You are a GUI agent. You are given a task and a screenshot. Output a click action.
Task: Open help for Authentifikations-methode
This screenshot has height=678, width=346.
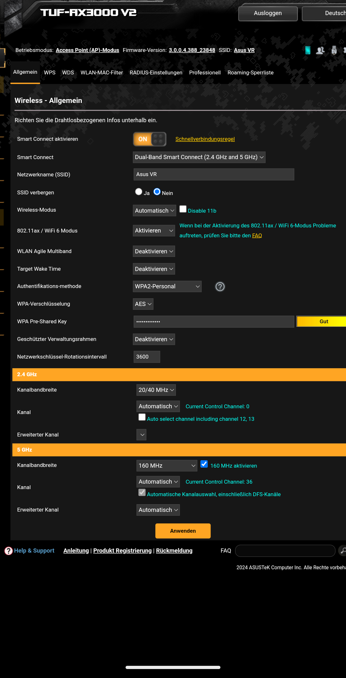(220, 286)
